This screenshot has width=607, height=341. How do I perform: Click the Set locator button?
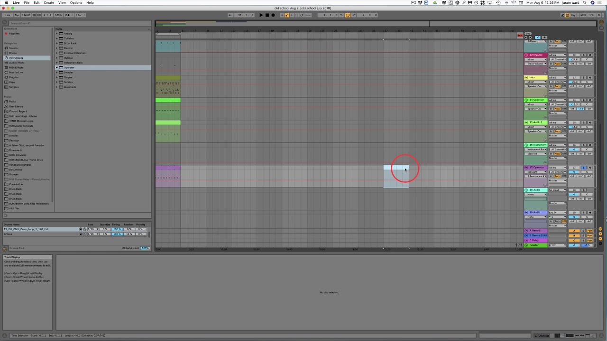(x=528, y=34)
